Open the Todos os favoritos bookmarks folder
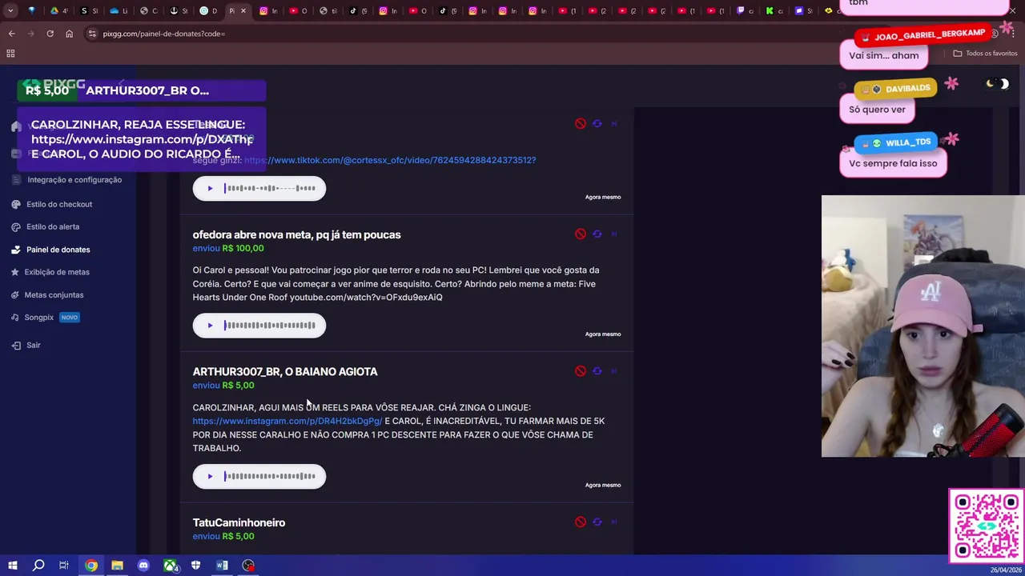The width and height of the screenshot is (1025, 576). click(x=985, y=54)
